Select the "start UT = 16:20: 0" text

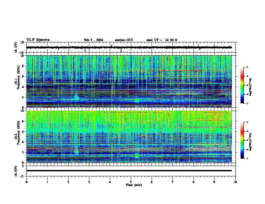point(162,40)
